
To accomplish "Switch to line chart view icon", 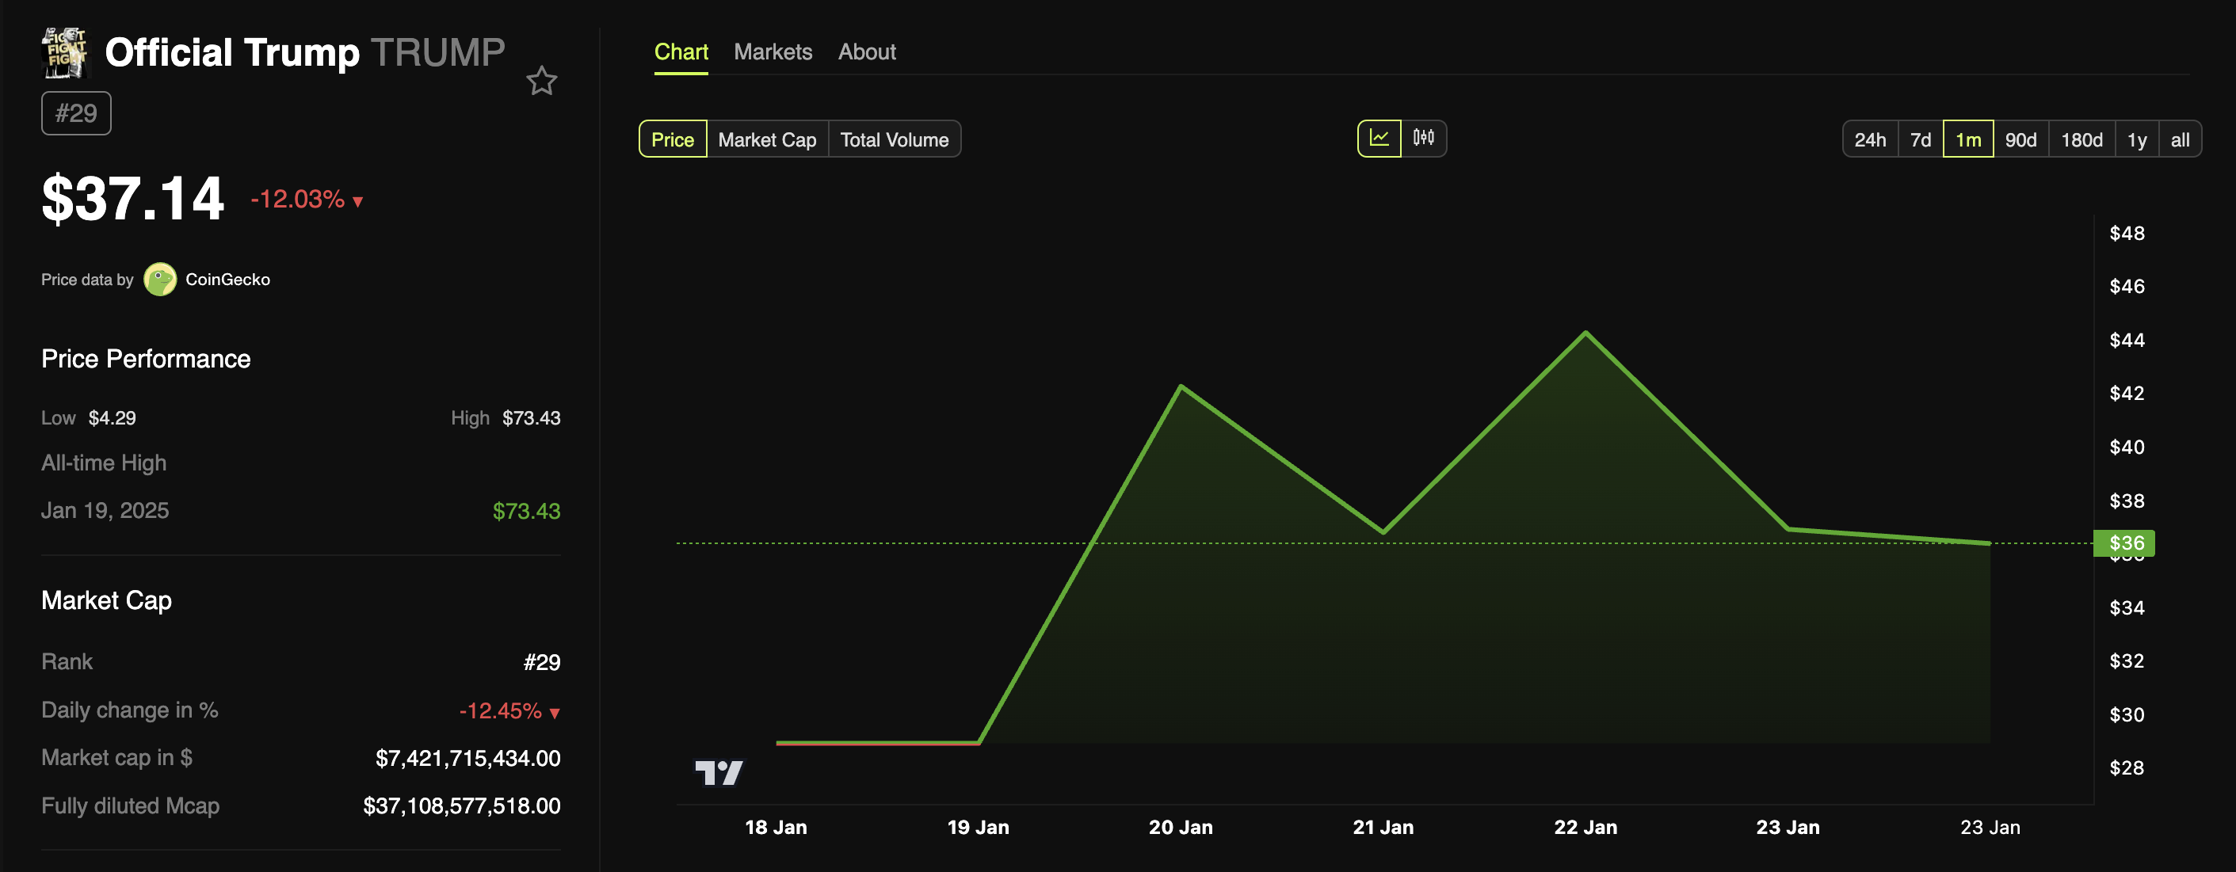I will click(x=1379, y=139).
